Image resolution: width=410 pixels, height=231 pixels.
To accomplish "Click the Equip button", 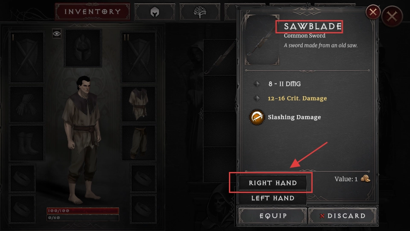I will coord(273,216).
